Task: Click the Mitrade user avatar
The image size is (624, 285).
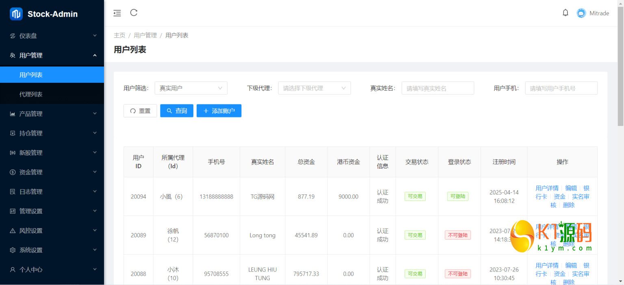Action: click(x=581, y=13)
